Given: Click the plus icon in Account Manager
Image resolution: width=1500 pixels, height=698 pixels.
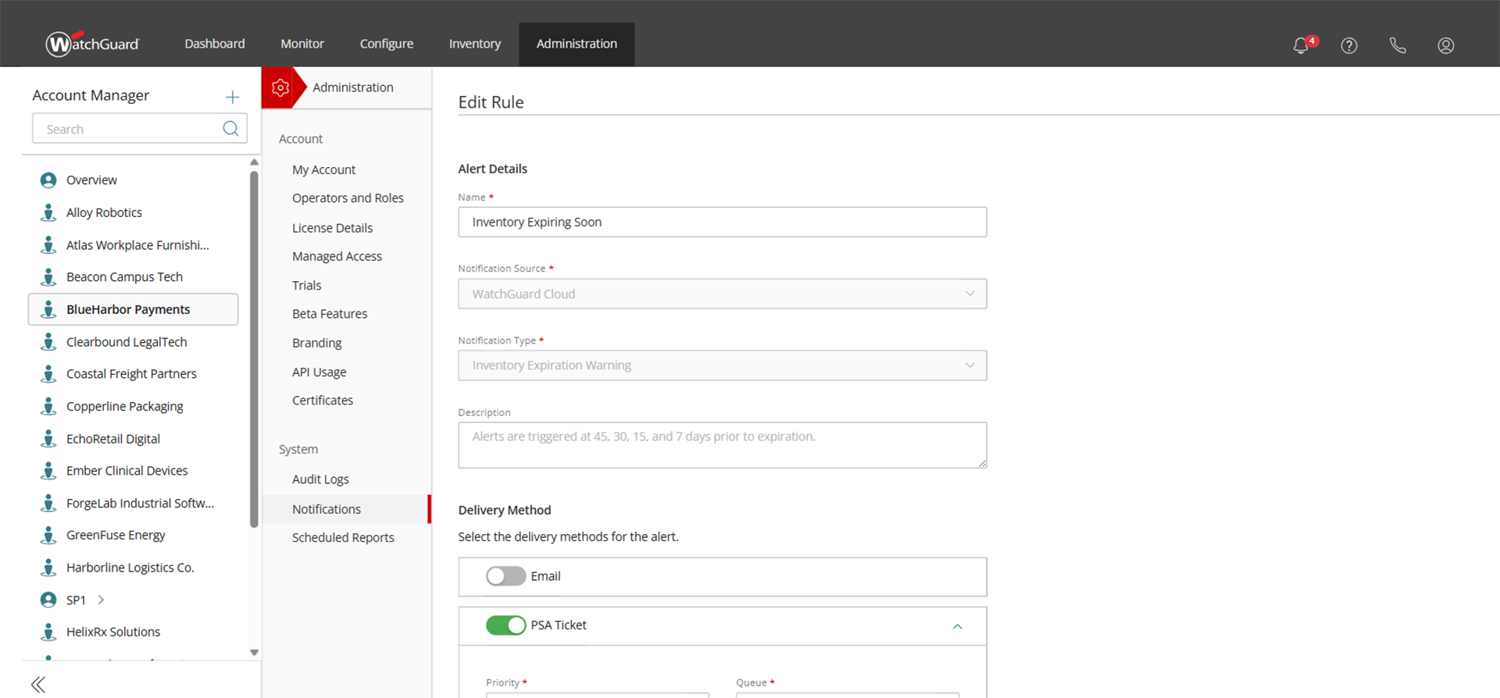Looking at the screenshot, I should (232, 97).
